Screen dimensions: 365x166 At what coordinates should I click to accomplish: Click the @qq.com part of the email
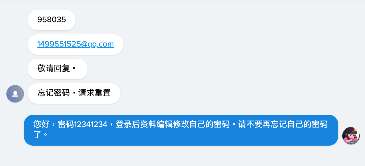97,44
